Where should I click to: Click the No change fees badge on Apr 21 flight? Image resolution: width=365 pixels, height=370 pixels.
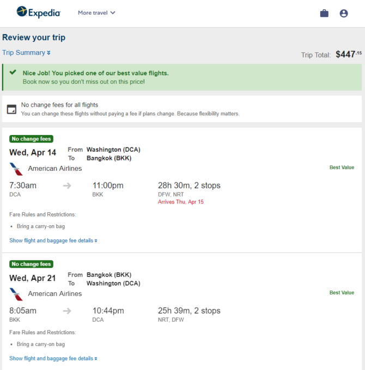[x=31, y=264]
